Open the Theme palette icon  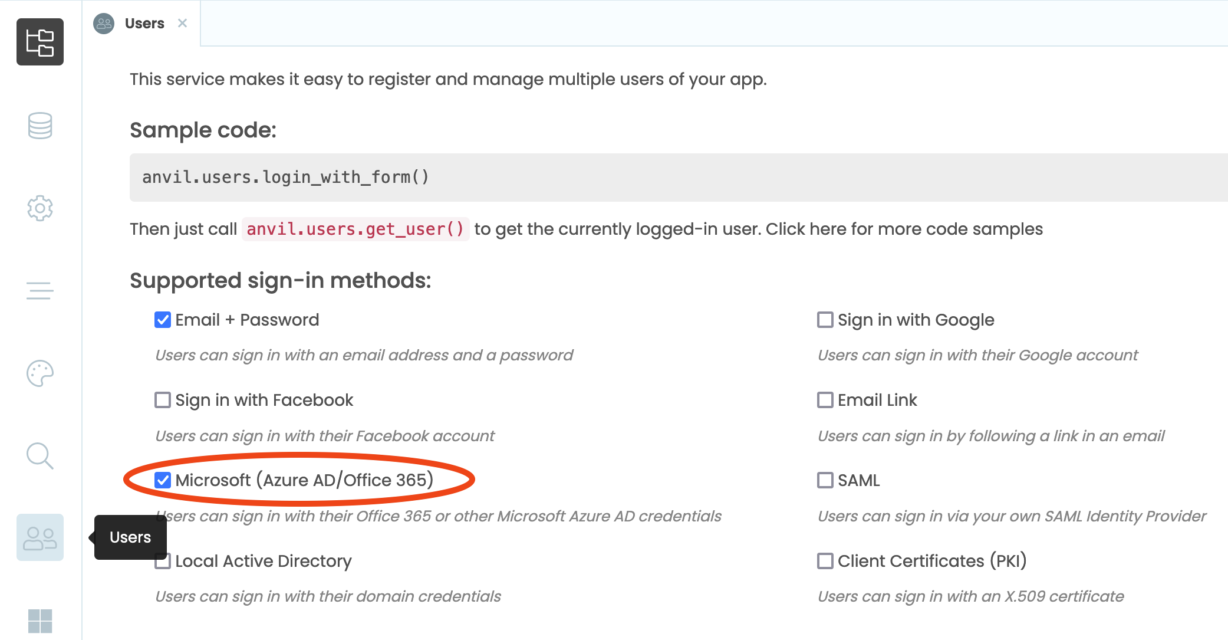(x=39, y=373)
